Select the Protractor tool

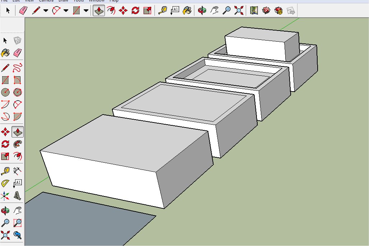5,183
